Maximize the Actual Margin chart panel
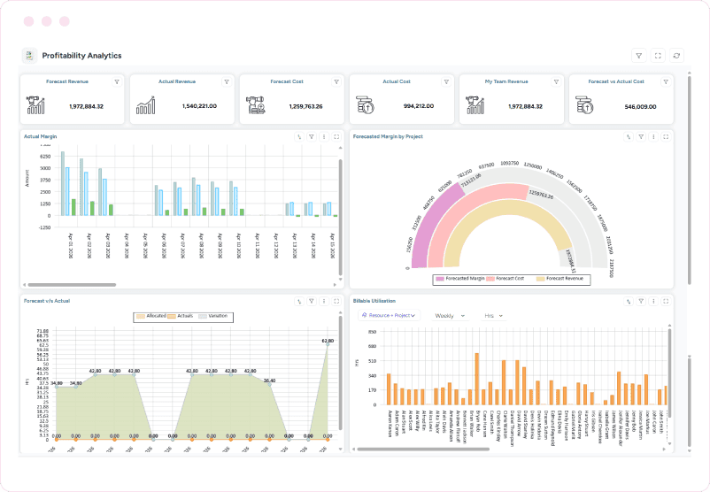 336,136
